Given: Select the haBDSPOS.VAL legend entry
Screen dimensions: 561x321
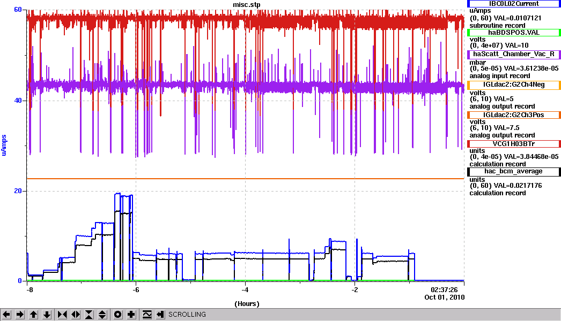Looking at the screenshot, I should point(514,33).
